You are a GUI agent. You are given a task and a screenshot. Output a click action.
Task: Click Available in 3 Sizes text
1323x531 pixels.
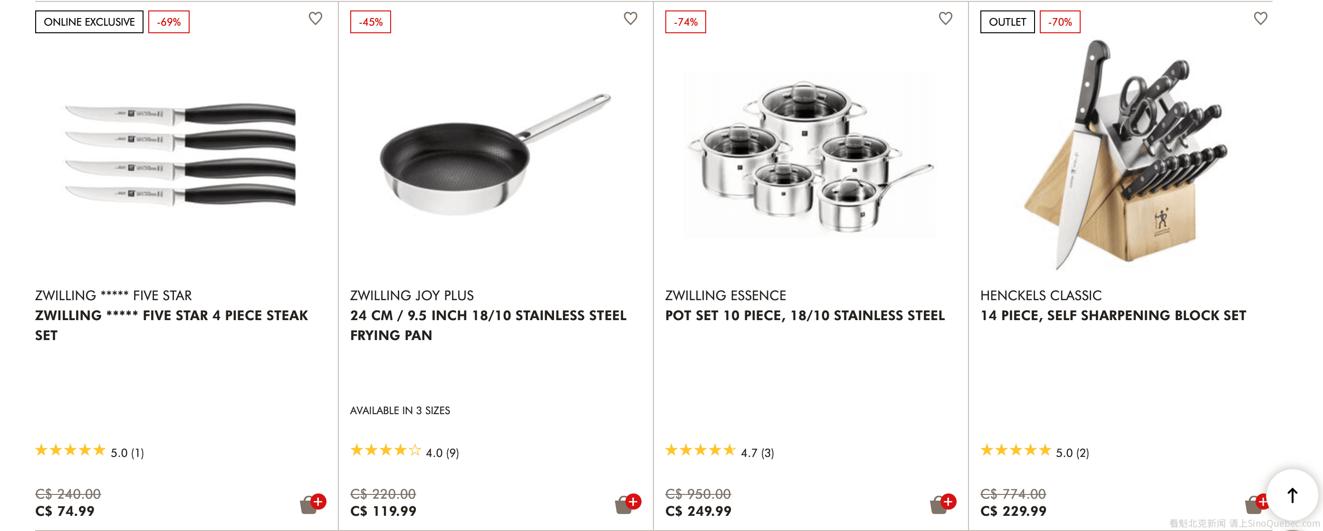pos(400,410)
